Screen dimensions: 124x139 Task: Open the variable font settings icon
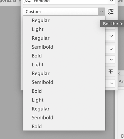pos(111,11)
